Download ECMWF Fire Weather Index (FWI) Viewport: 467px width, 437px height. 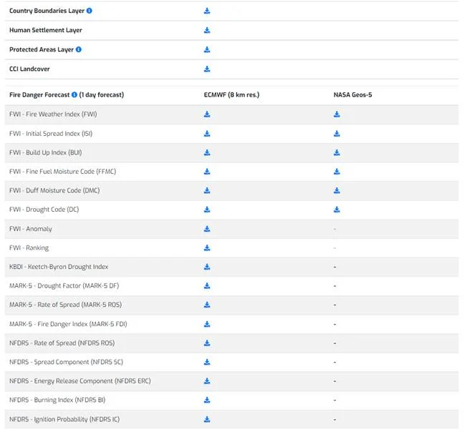tap(207, 114)
